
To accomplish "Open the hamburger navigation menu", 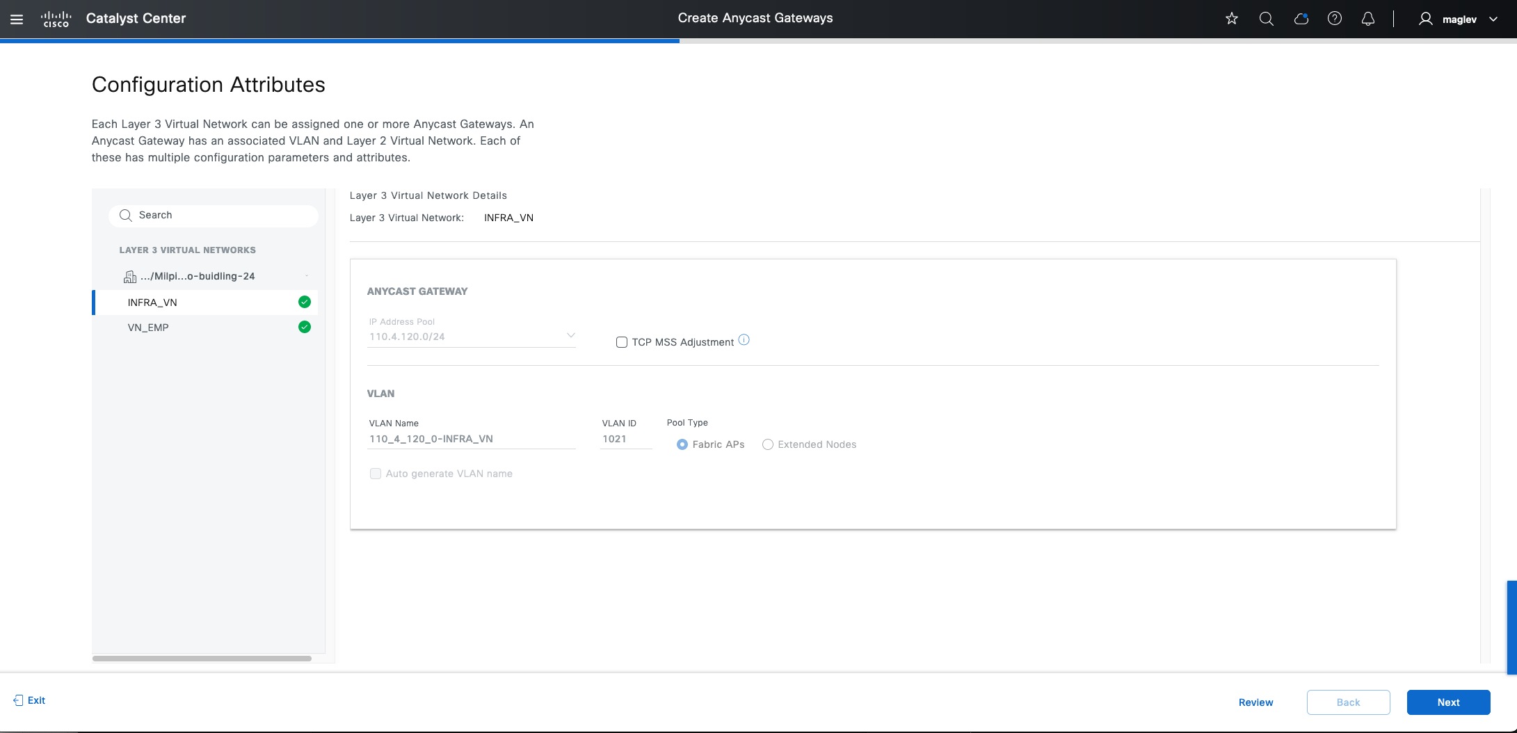I will pyautogui.click(x=17, y=19).
